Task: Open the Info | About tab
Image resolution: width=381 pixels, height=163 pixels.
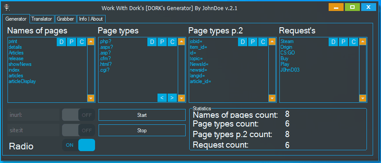Action: [91, 19]
